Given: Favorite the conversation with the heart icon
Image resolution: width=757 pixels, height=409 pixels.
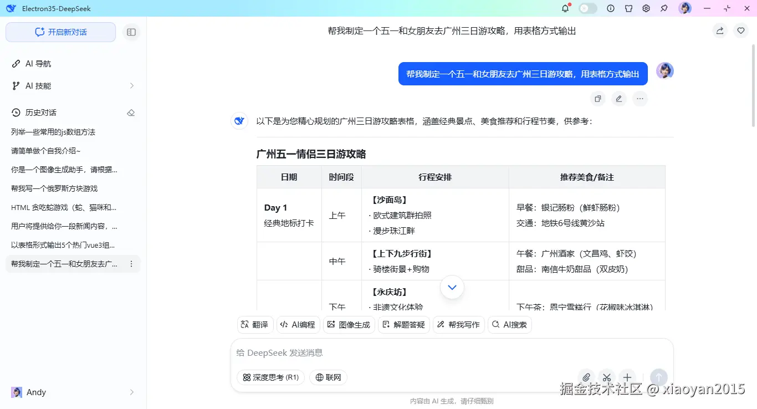Looking at the screenshot, I should tap(741, 30).
